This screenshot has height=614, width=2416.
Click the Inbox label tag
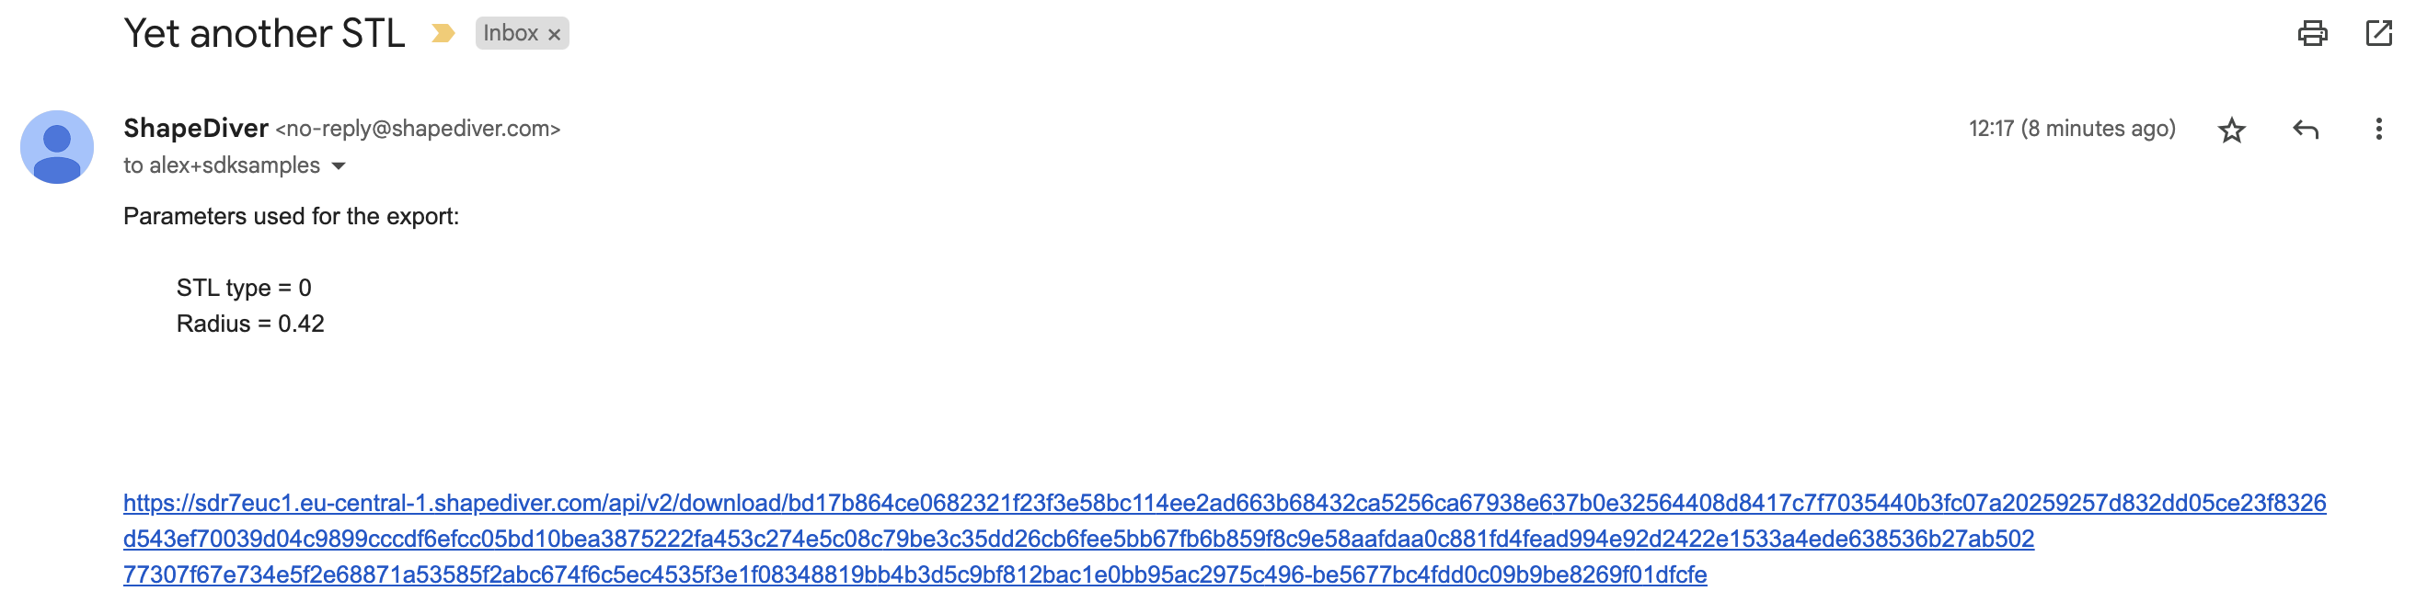coord(511,34)
